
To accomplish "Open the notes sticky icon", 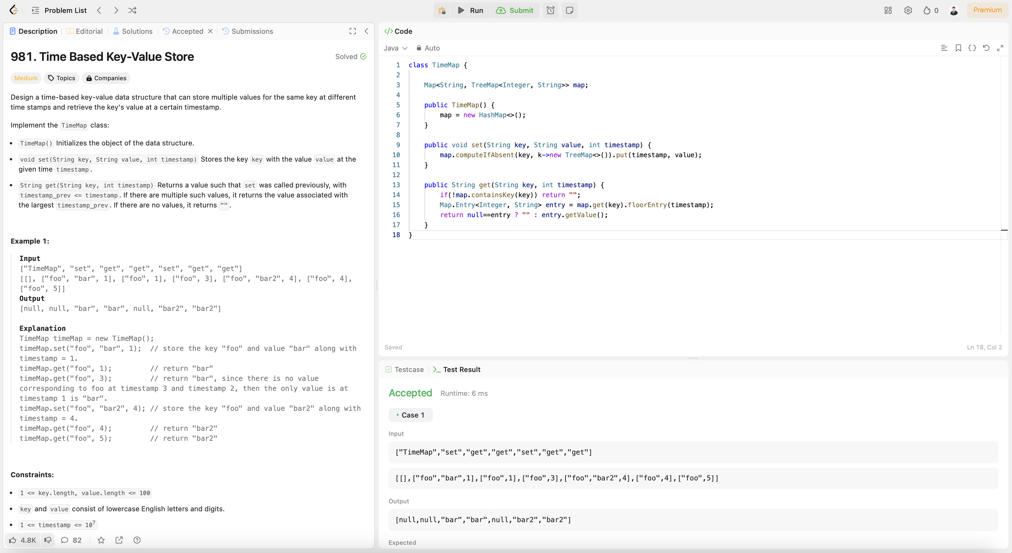I will (569, 11).
